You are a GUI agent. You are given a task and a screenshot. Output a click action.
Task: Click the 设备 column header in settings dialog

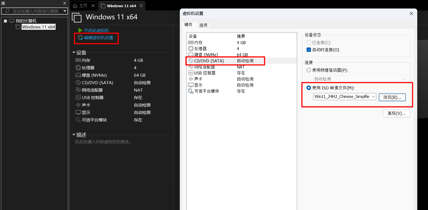[211, 36]
